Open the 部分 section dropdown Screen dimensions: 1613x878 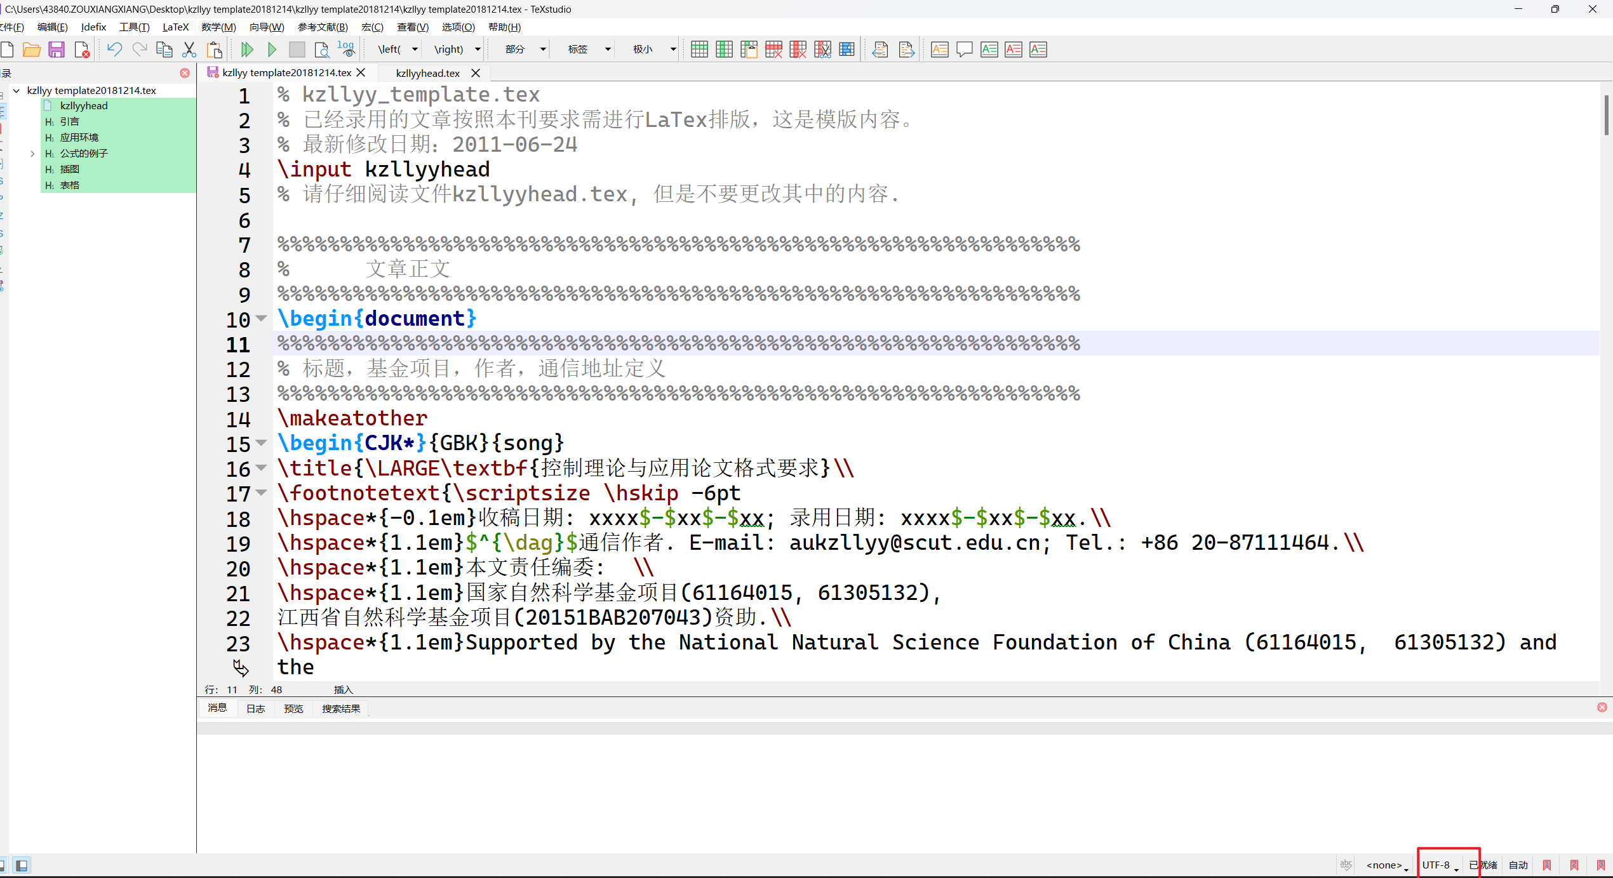(543, 50)
